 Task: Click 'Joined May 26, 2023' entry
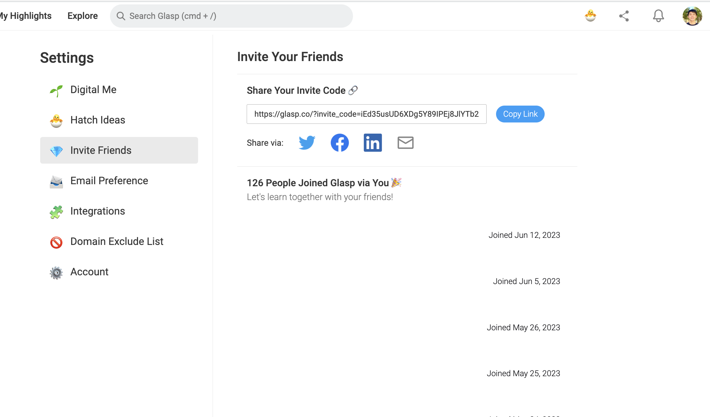point(523,328)
